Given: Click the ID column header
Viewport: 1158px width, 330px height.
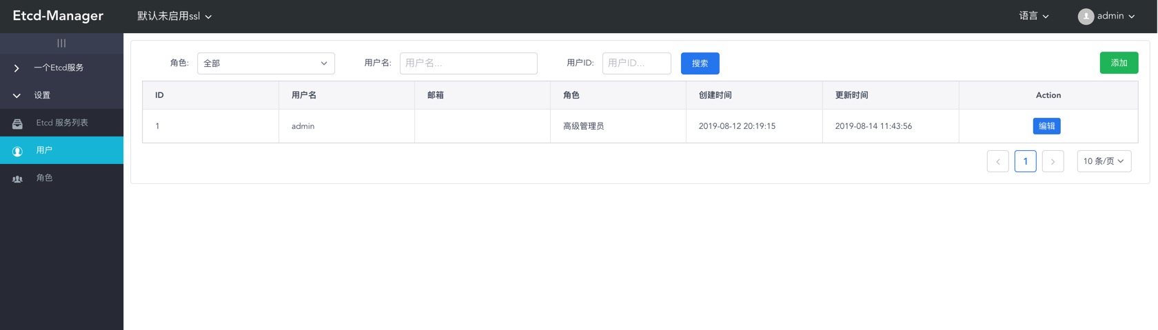Looking at the screenshot, I should pyautogui.click(x=211, y=95).
